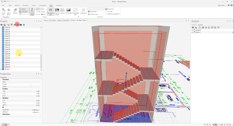Click the Name field in Properties
234x126 pixels.
pyautogui.click(x=21, y=82)
